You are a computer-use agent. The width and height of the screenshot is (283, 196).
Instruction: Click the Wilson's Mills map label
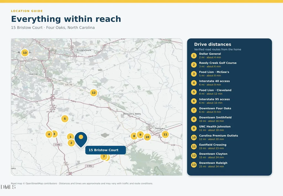pyautogui.click(x=132, y=114)
